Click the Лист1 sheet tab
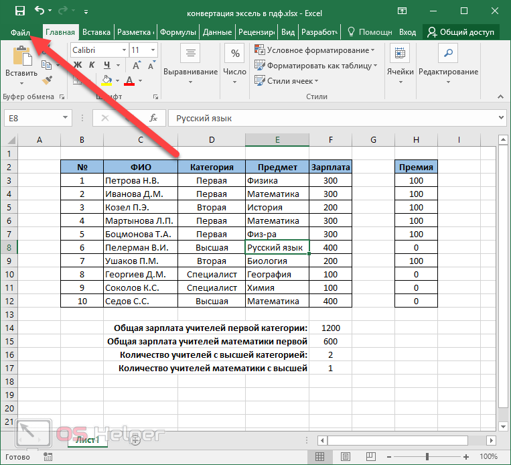 [x=87, y=440]
